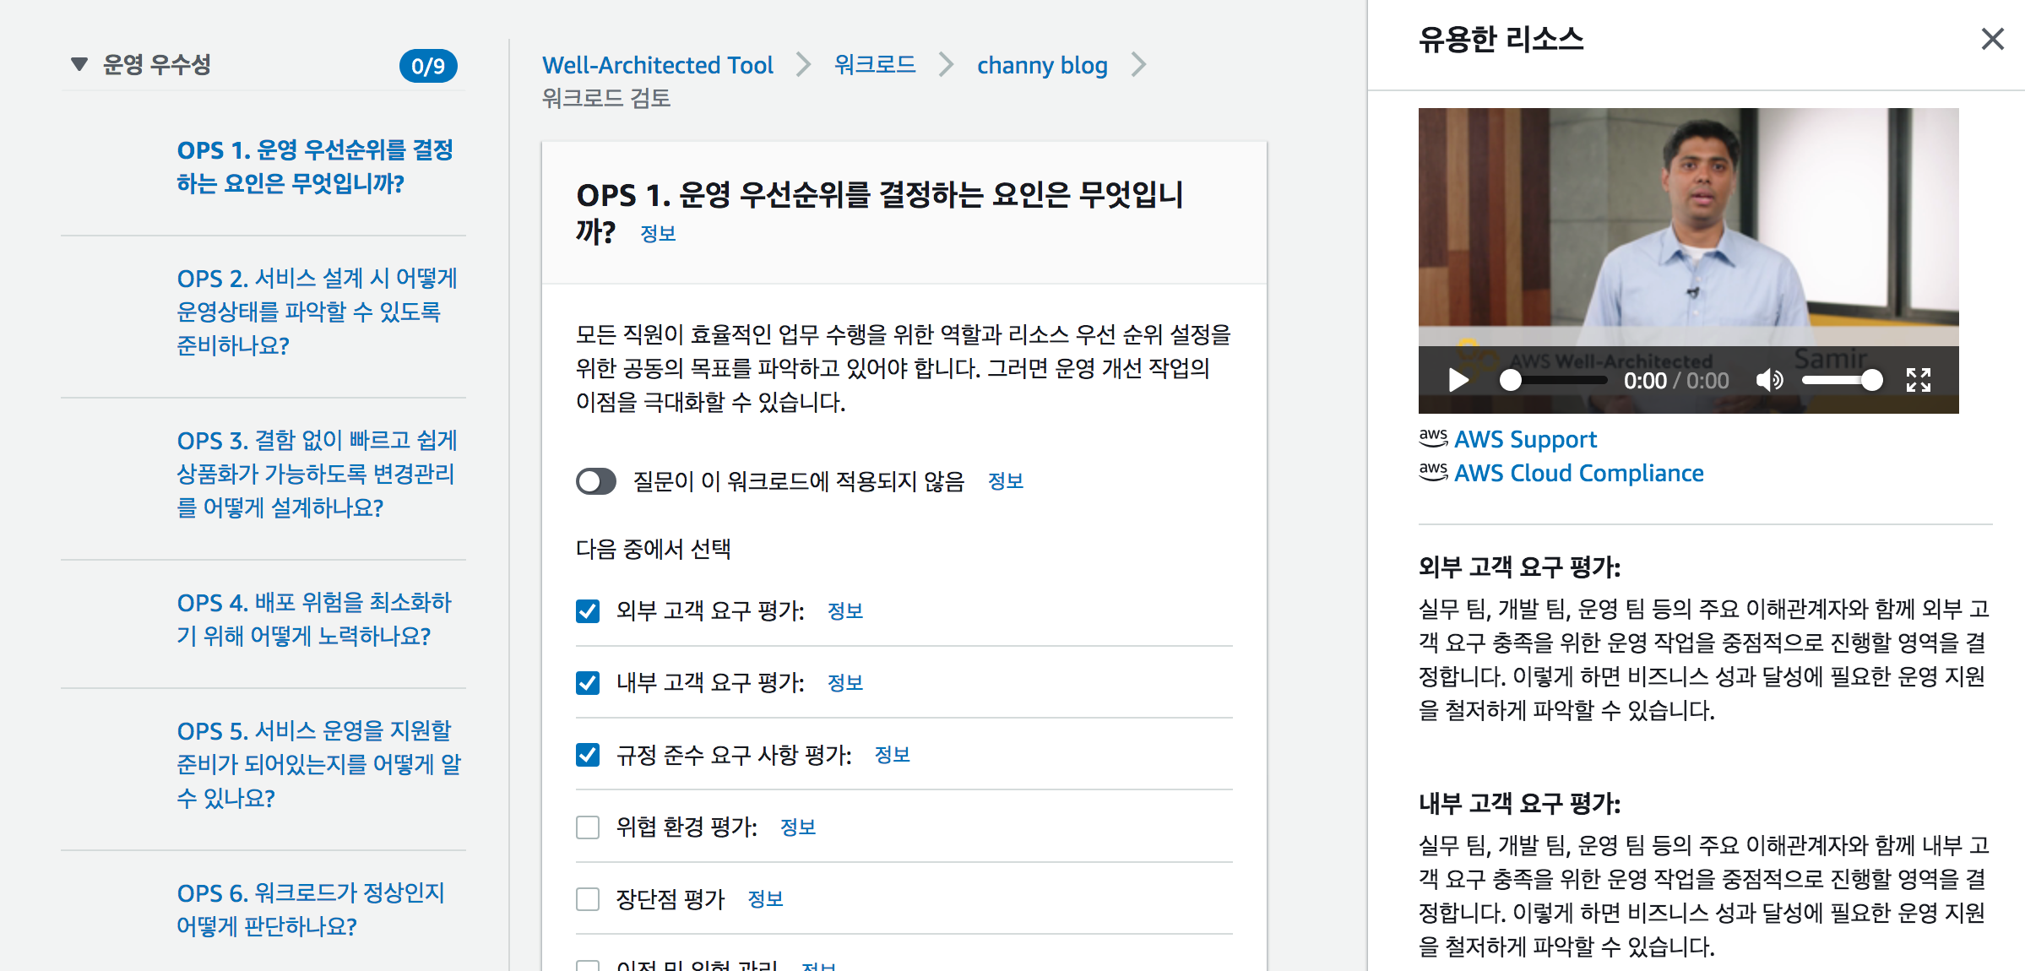Click chevron after Well-Architected Tool breadcrumb
The height and width of the screenshot is (971, 2025).
tap(803, 64)
